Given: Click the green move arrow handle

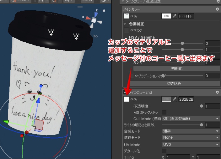Looking at the screenshot, I should pyautogui.click(x=6, y=122).
